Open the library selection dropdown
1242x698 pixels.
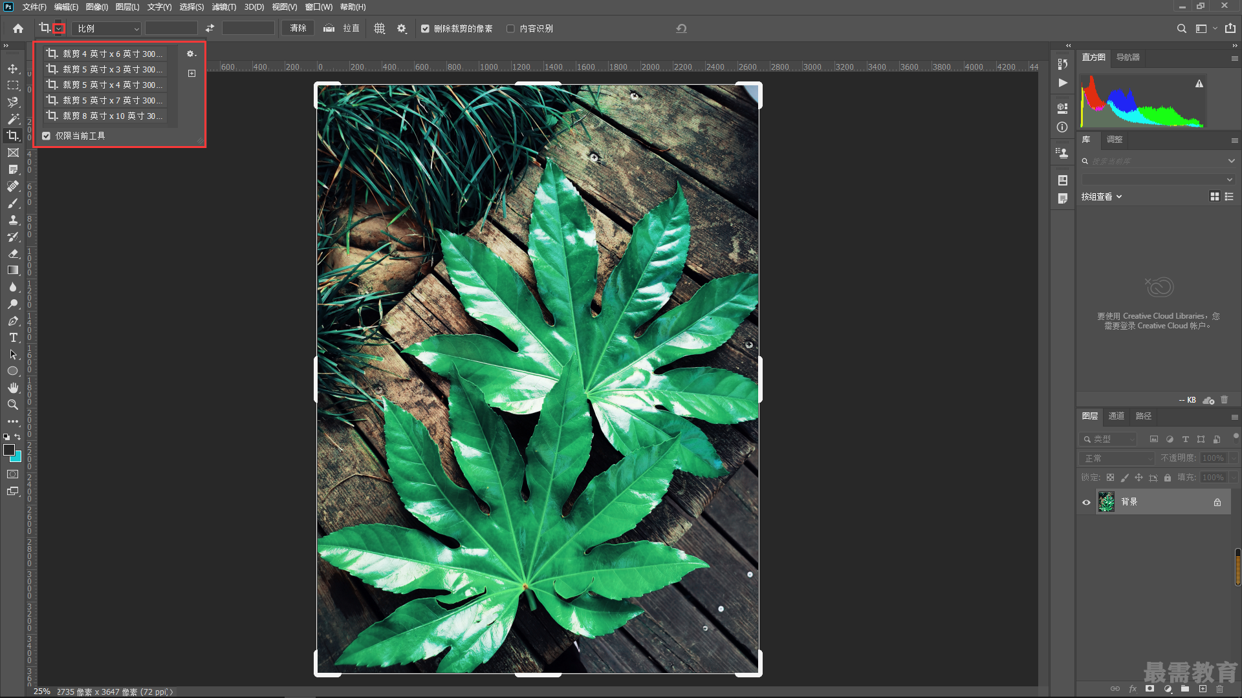(1158, 179)
